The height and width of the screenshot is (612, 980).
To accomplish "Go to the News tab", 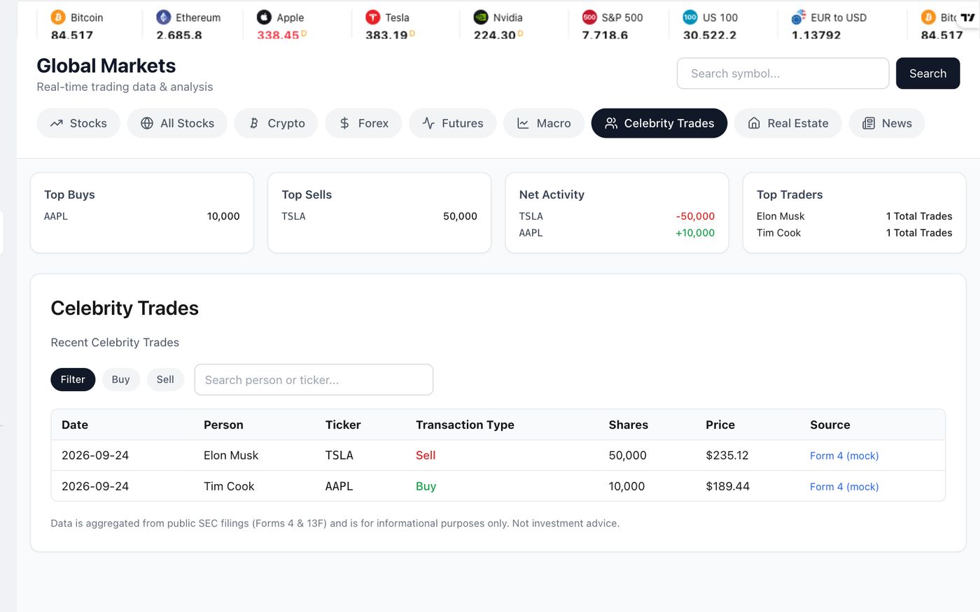I will tap(887, 123).
